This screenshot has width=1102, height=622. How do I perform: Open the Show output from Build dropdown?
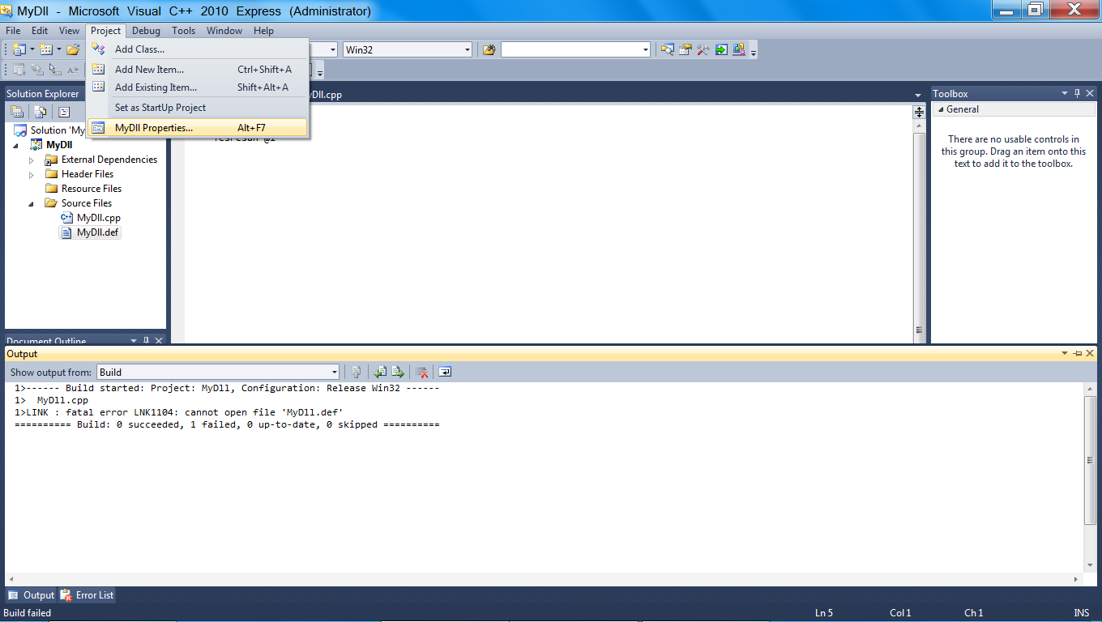click(334, 372)
